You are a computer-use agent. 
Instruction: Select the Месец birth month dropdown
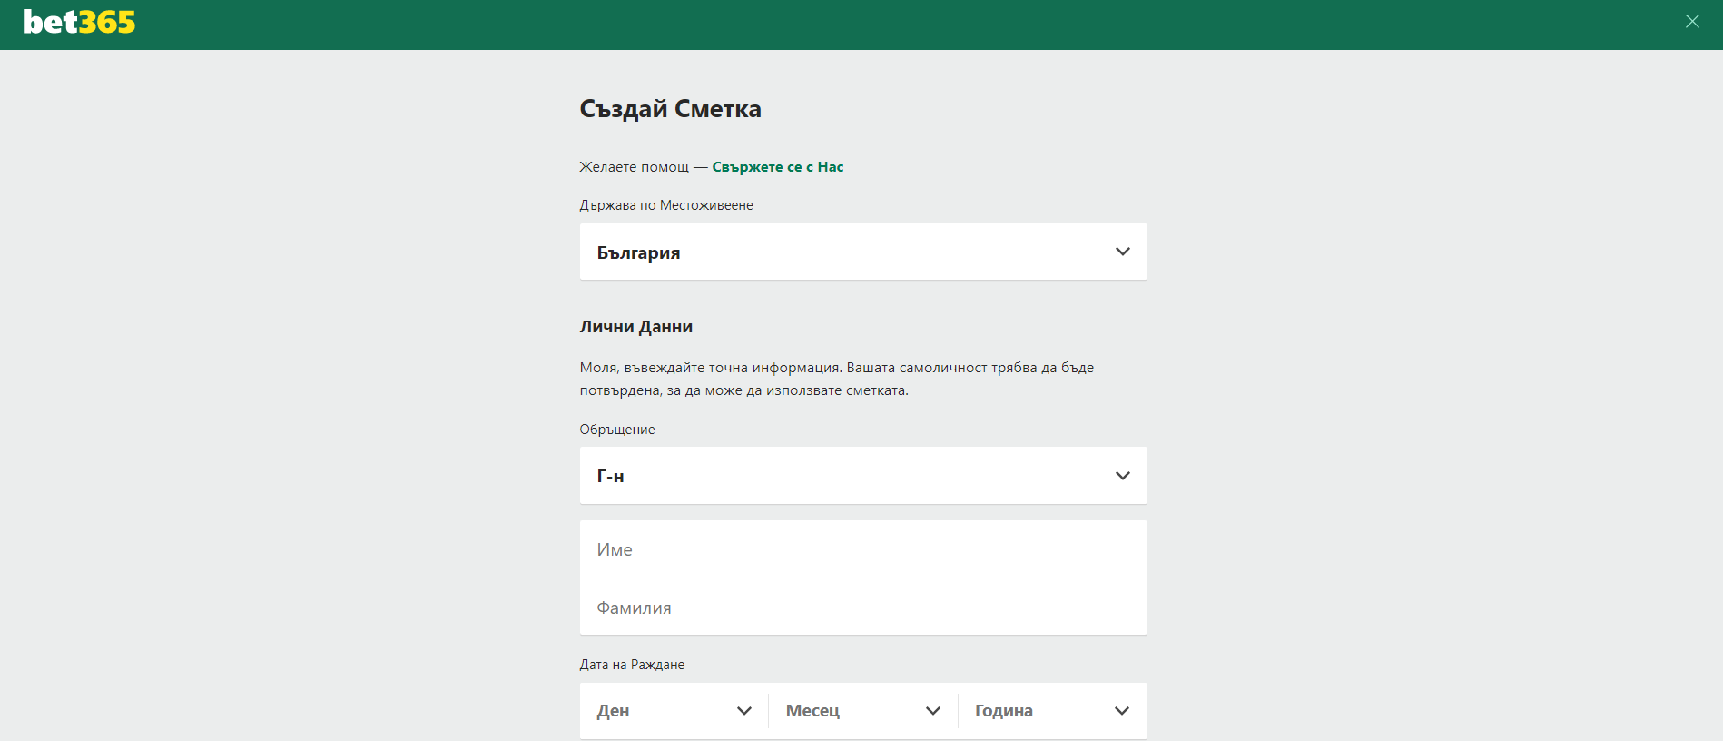863,711
